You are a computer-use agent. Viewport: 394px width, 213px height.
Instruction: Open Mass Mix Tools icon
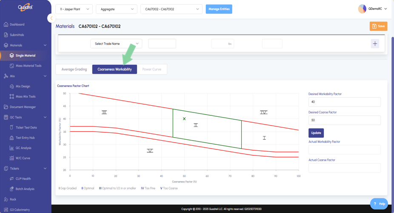click(12, 96)
